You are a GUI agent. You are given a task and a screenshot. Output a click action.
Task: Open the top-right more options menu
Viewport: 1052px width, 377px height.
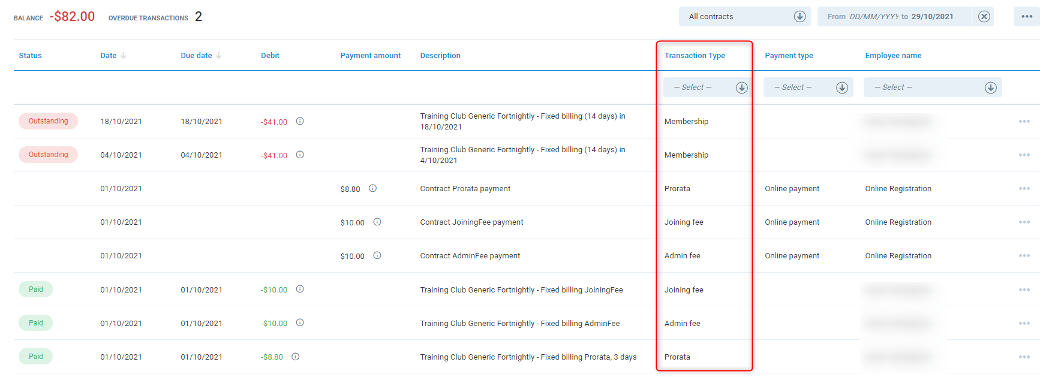coord(1026,17)
